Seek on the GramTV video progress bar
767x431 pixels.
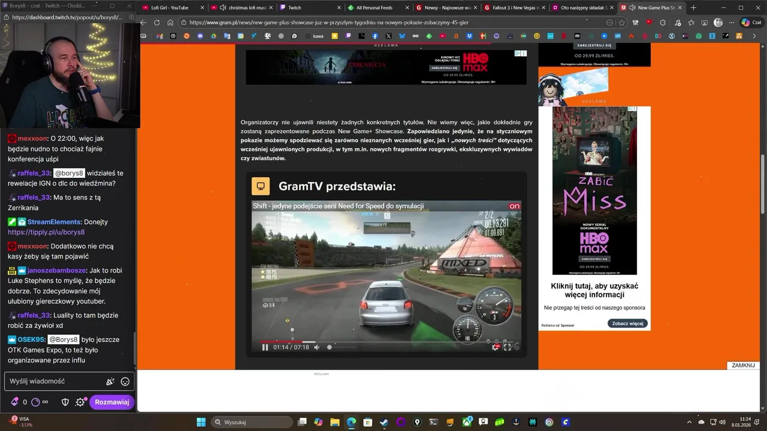[386, 342]
